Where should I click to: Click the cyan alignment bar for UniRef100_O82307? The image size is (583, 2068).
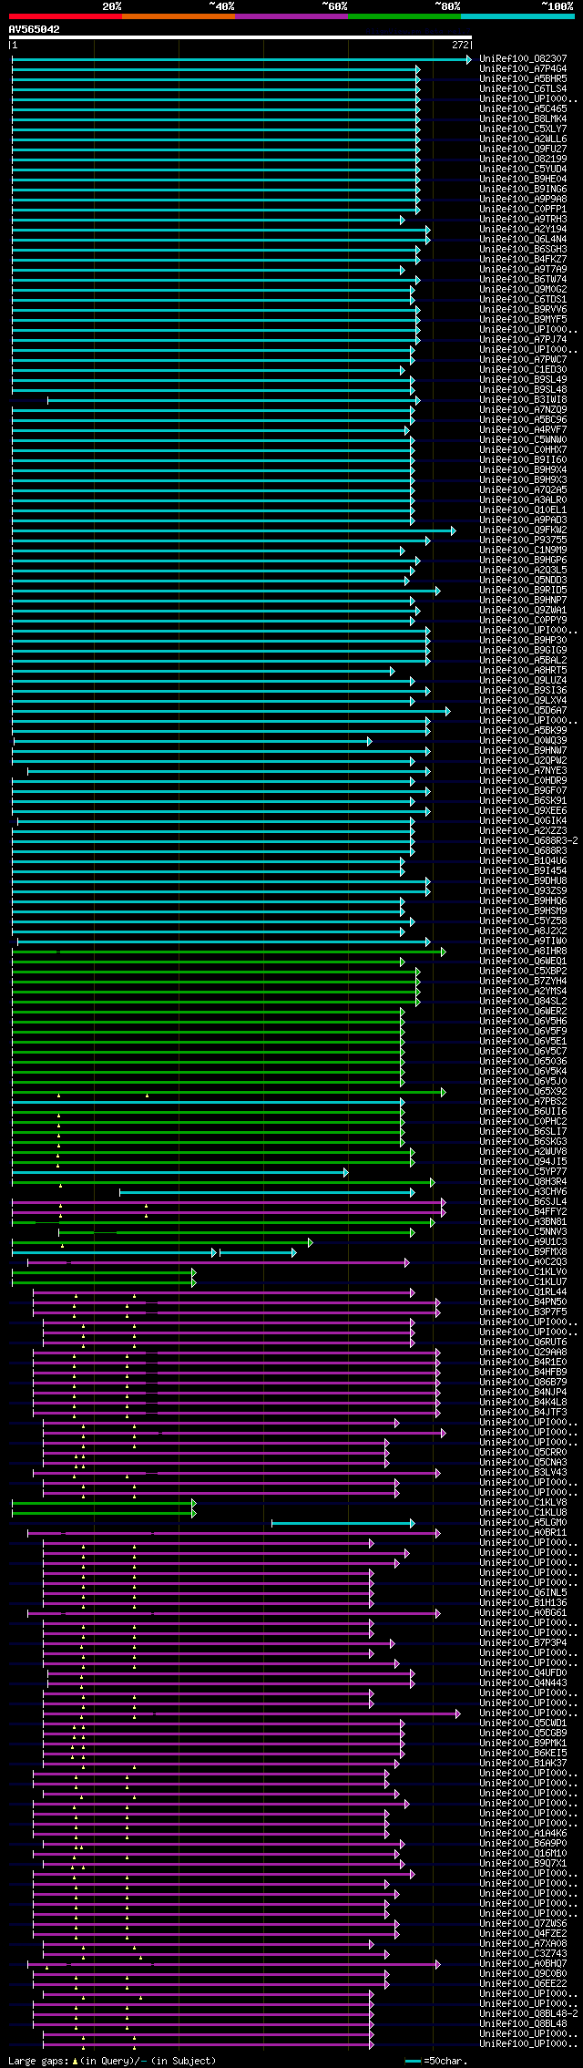(x=241, y=59)
